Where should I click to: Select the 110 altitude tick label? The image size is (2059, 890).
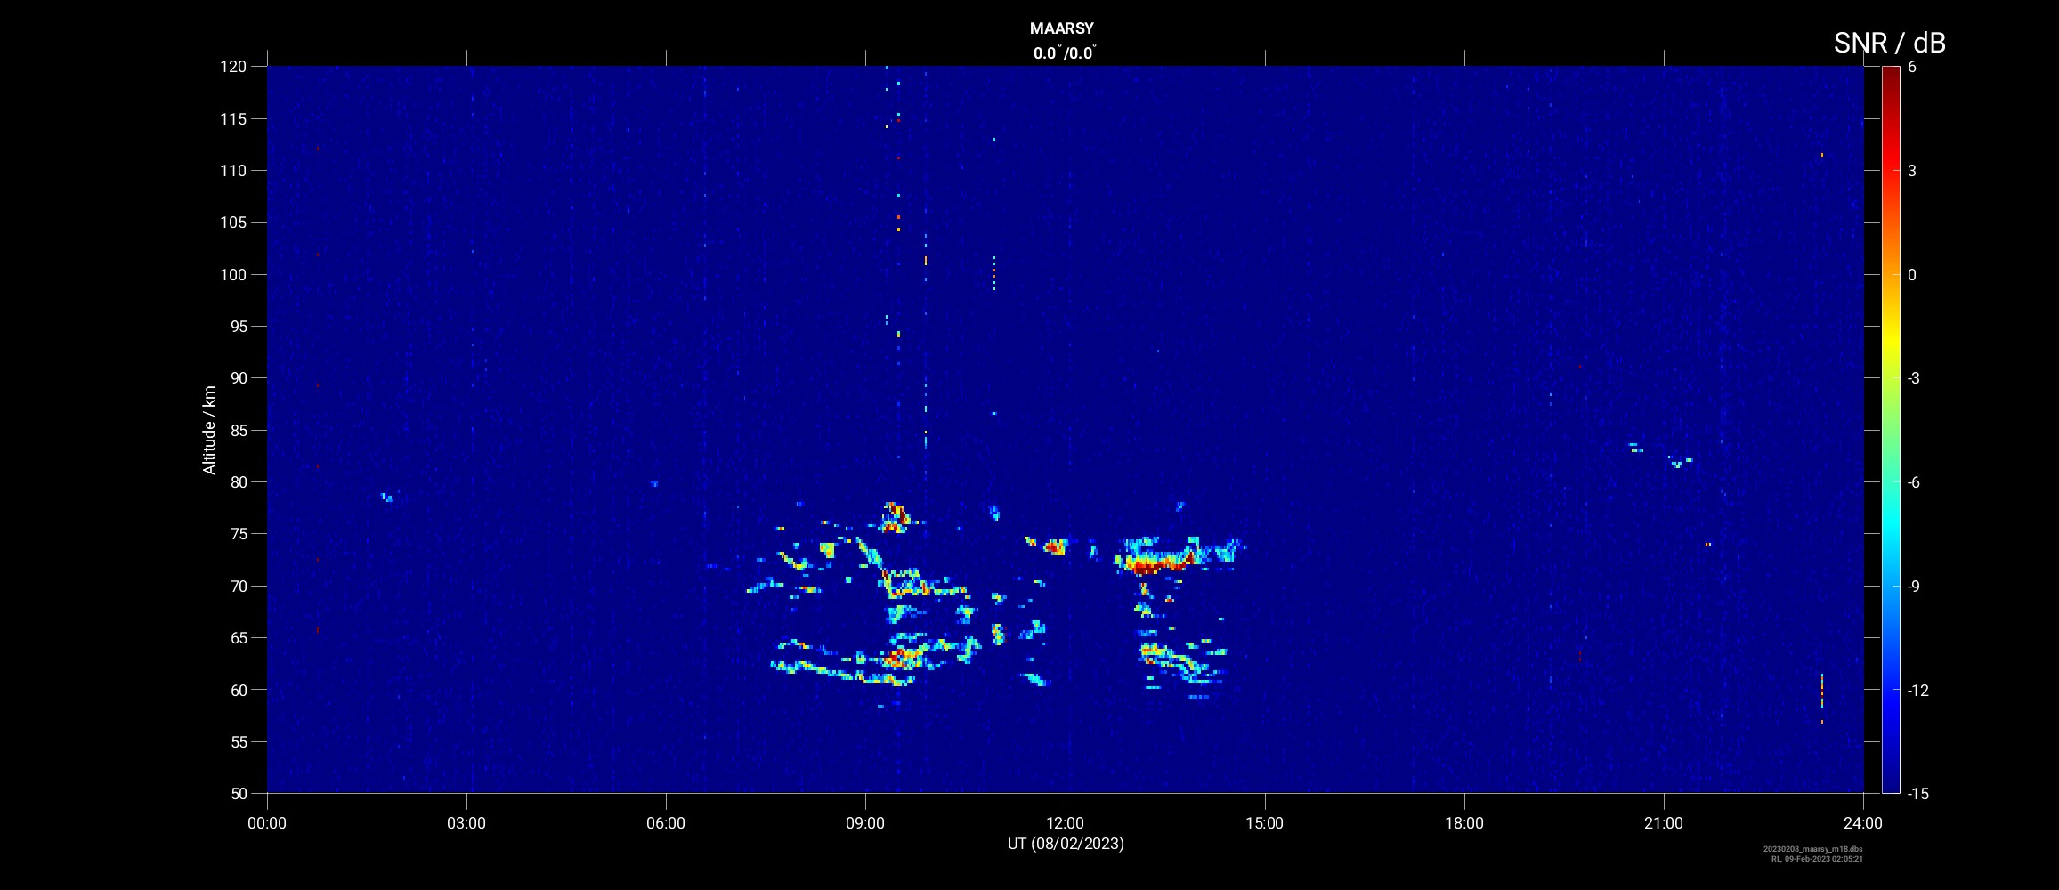point(233,170)
